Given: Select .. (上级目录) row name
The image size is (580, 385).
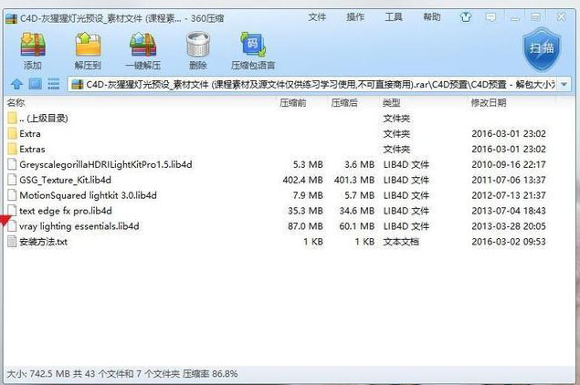Looking at the screenshot, I should [x=44, y=119].
